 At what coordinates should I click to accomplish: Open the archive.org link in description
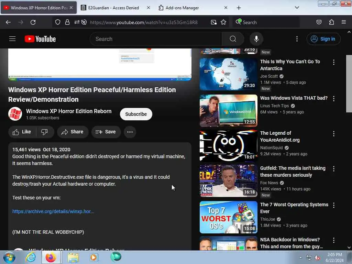(53, 211)
